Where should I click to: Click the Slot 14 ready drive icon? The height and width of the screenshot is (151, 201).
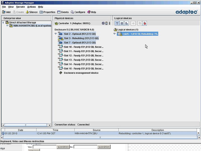[x=61, y=64]
